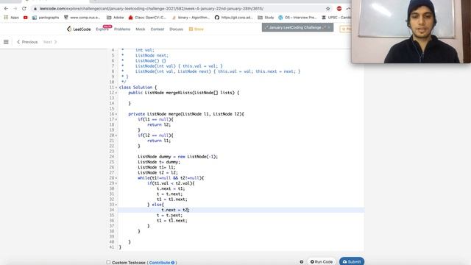Collapse the else block fold at line 33
The height and width of the screenshot is (265, 471).
[116, 205]
